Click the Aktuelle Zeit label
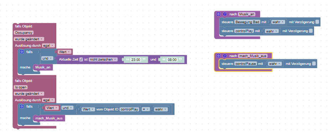Viewport: 329px width, 134px height. [69, 60]
